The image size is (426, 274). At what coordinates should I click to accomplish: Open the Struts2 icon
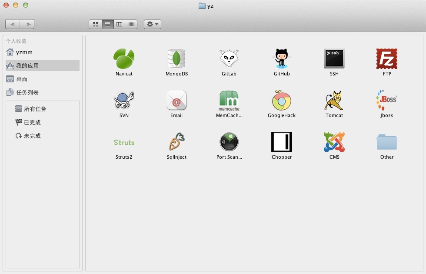124,142
